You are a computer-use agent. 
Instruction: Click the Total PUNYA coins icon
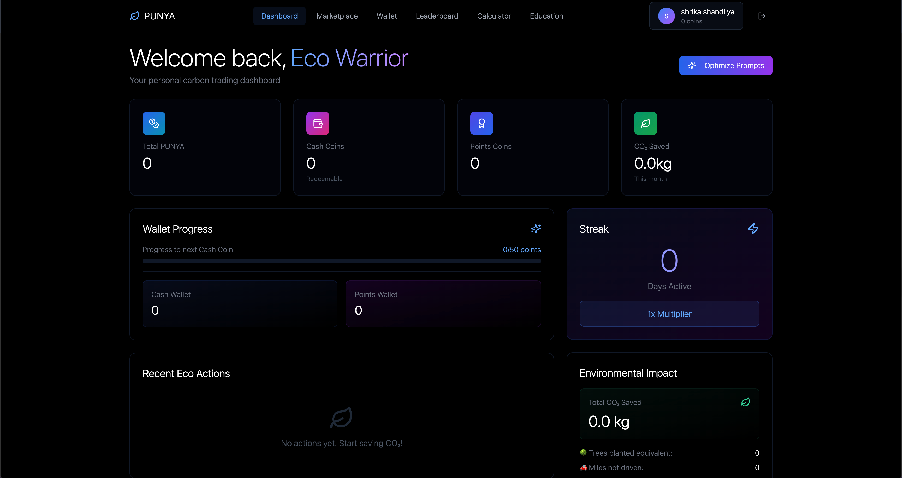tap(154, 123)
